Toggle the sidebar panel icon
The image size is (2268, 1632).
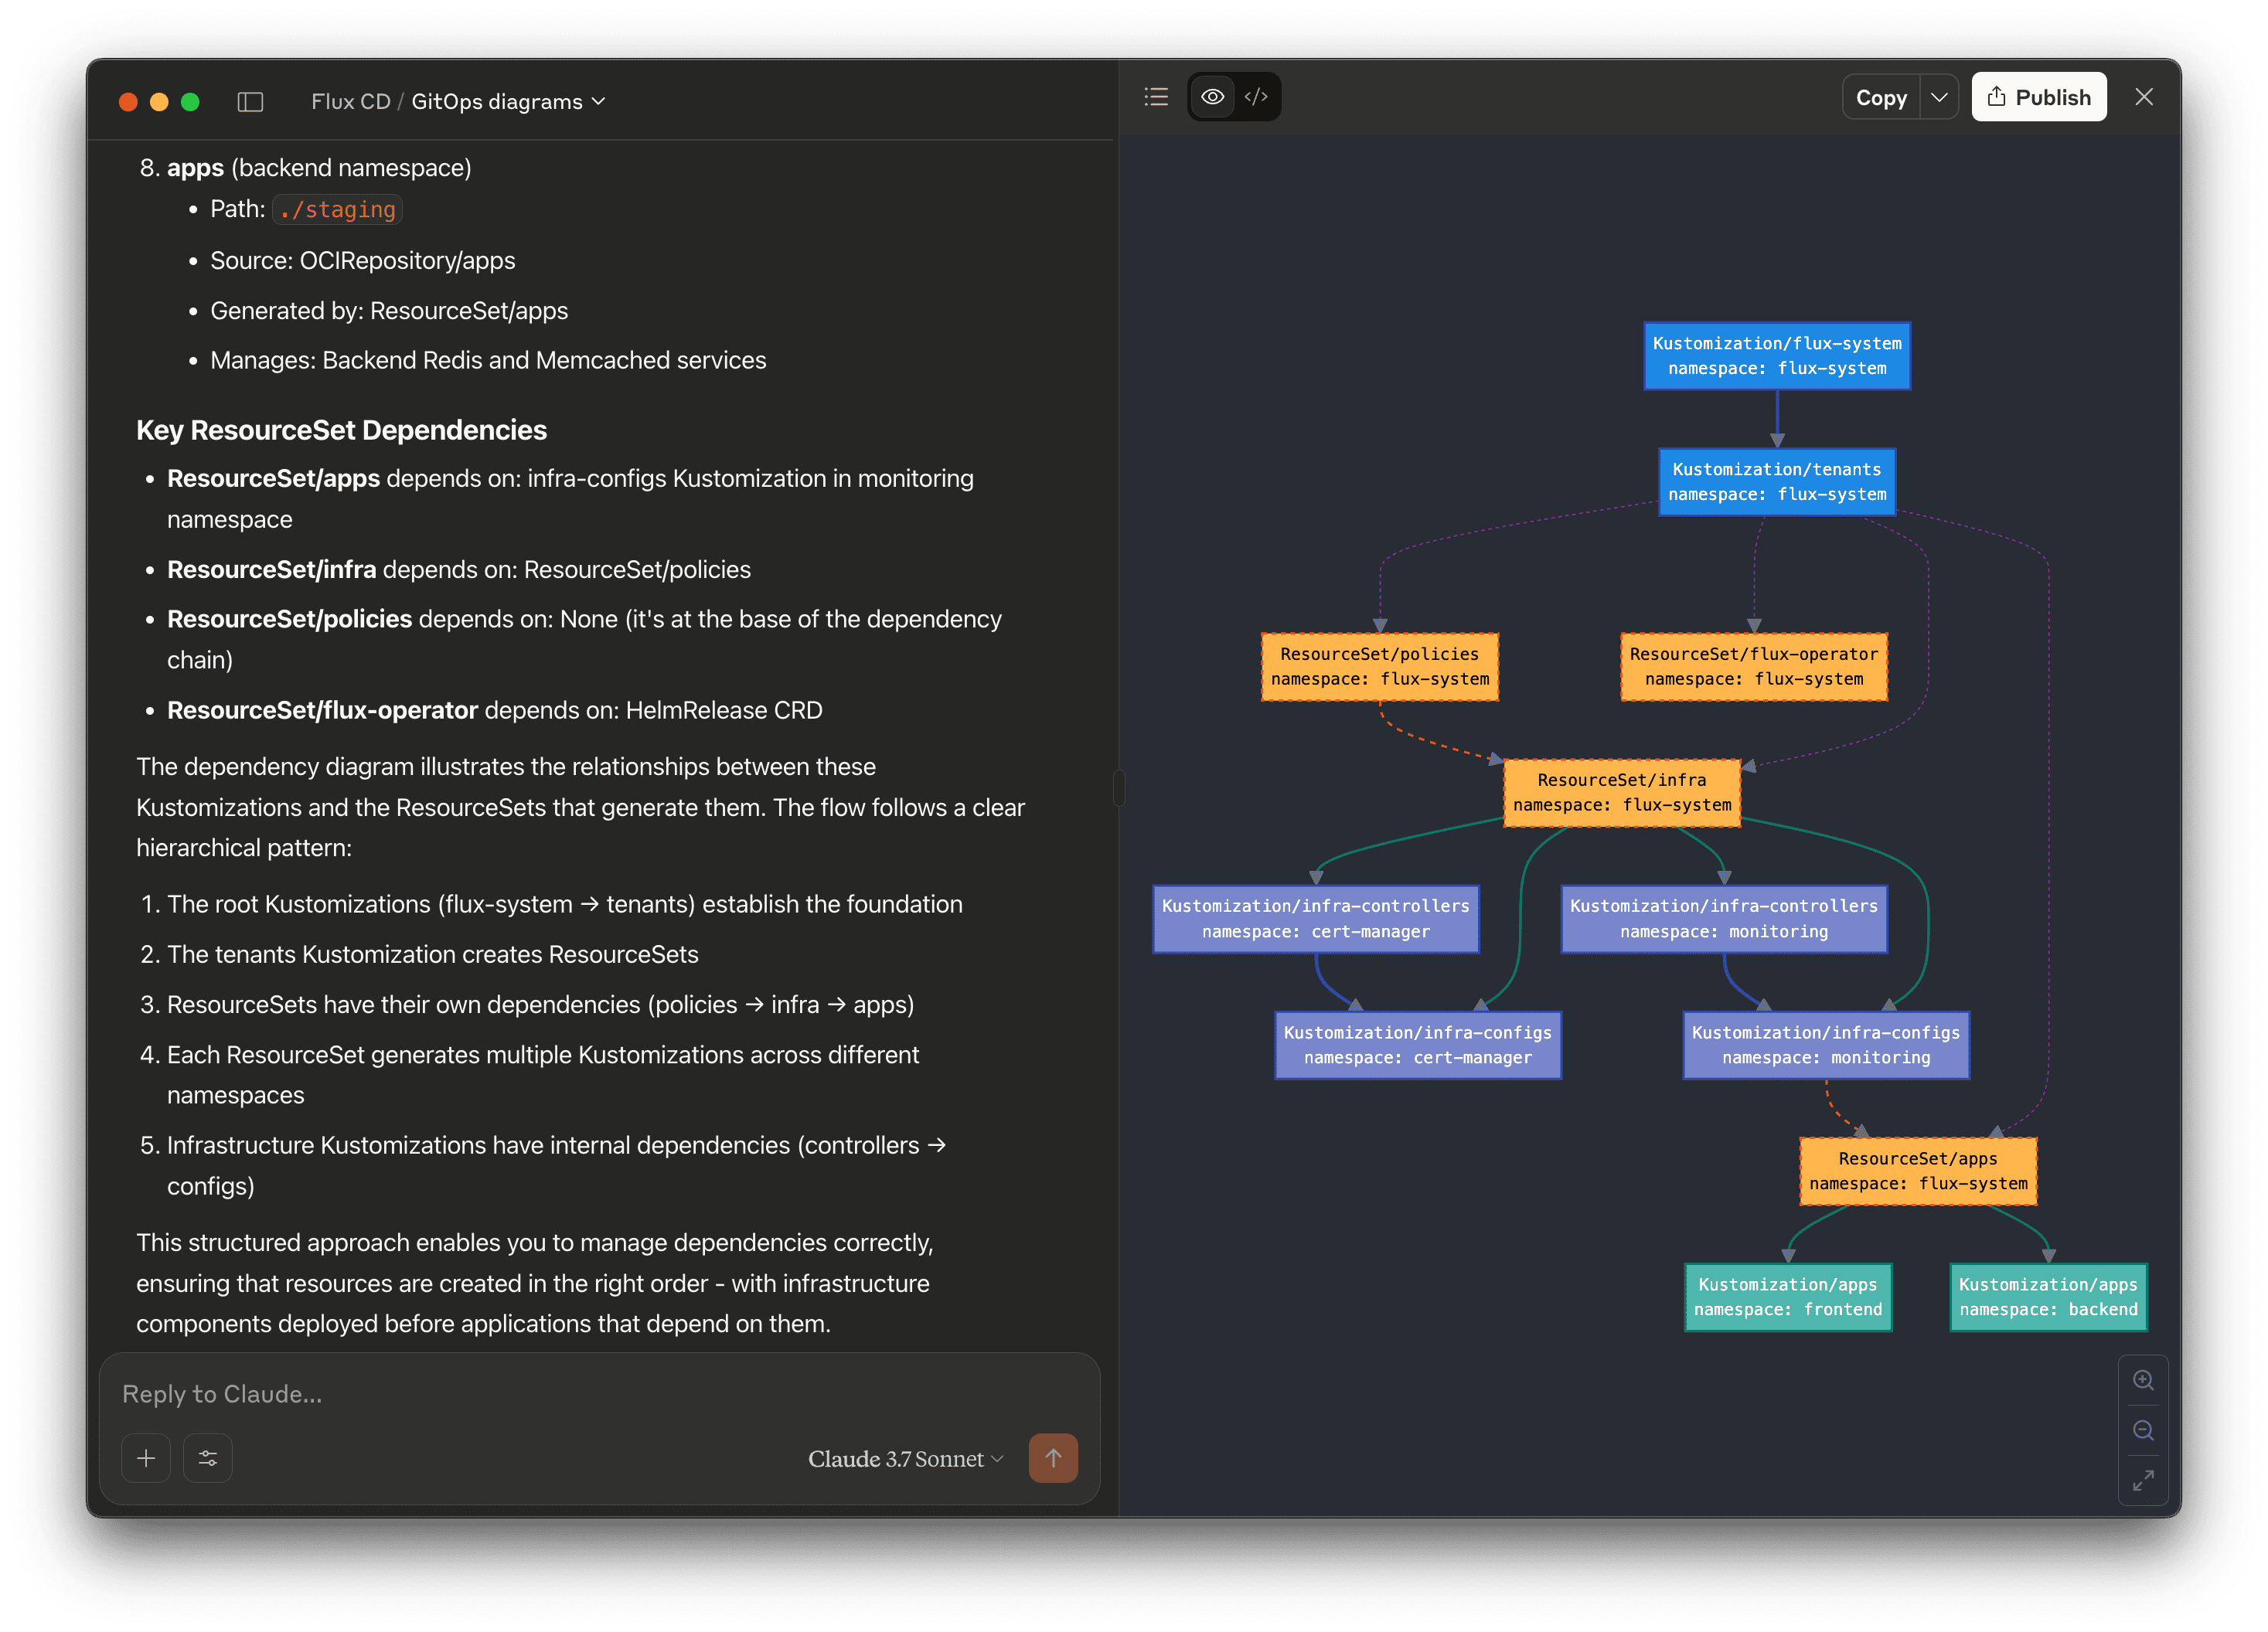coord(250,102)
